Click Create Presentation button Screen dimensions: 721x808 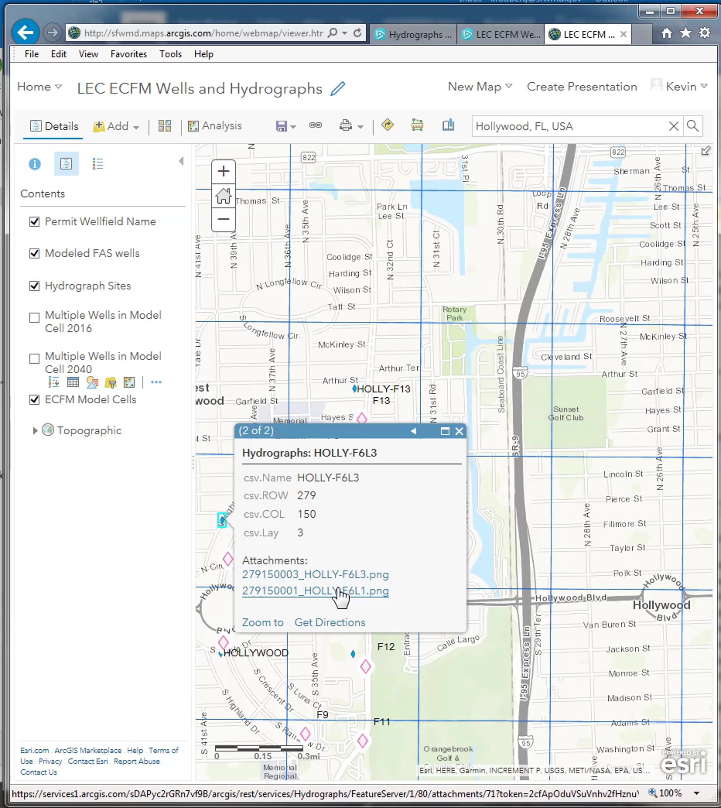(x=582, y=87)
